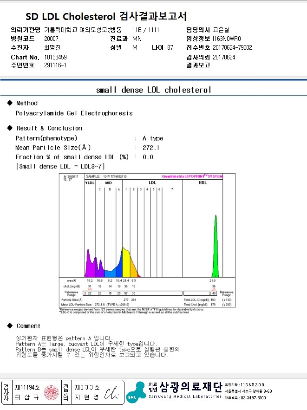Select the VLDL column label in chart

click(90, 183)
